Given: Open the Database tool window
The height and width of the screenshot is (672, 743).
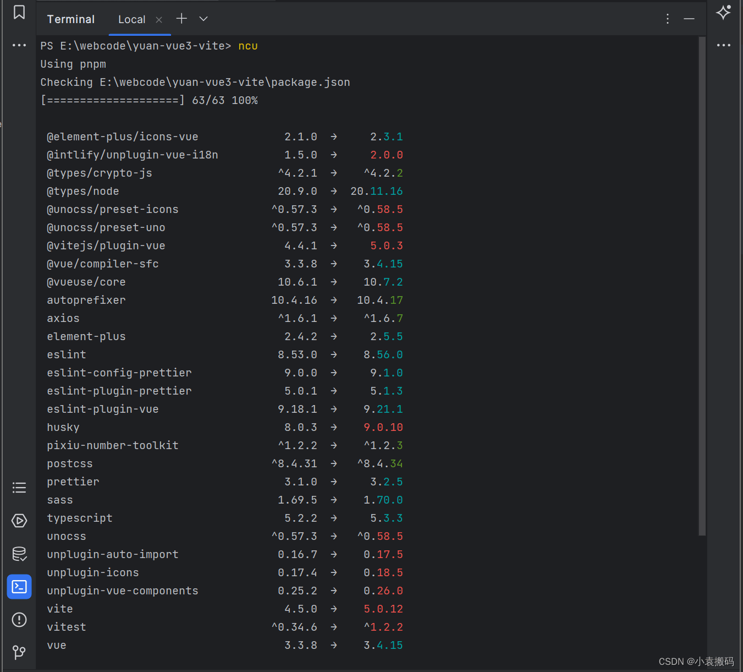Looking at the screenshot, I should (x=19, y=554).
